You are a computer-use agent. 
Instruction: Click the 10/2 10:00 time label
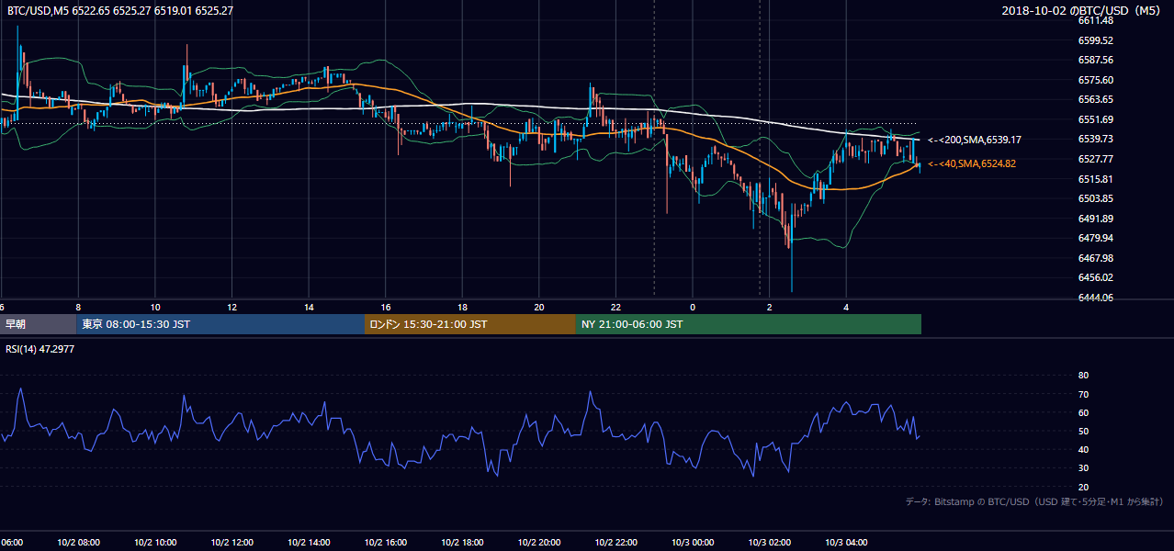(155, 542)
